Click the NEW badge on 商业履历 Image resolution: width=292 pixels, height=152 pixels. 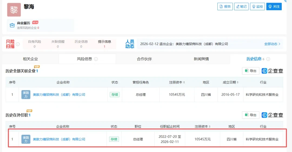coord(35,22)
